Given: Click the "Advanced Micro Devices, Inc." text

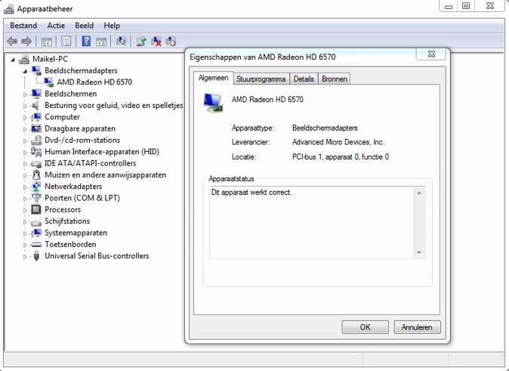Looking at the screenshot, I should click(338, 142).
